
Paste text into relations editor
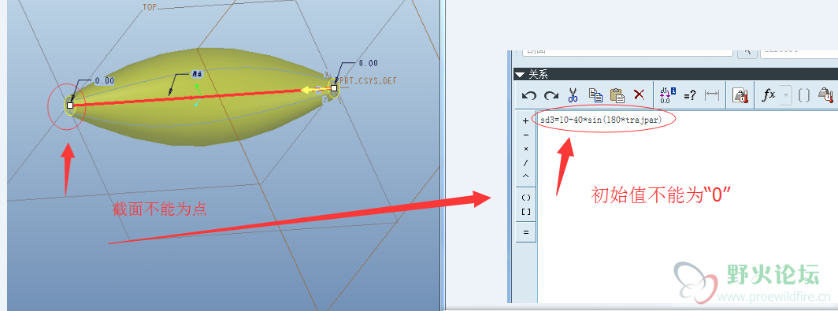click(x=617, y=95)
